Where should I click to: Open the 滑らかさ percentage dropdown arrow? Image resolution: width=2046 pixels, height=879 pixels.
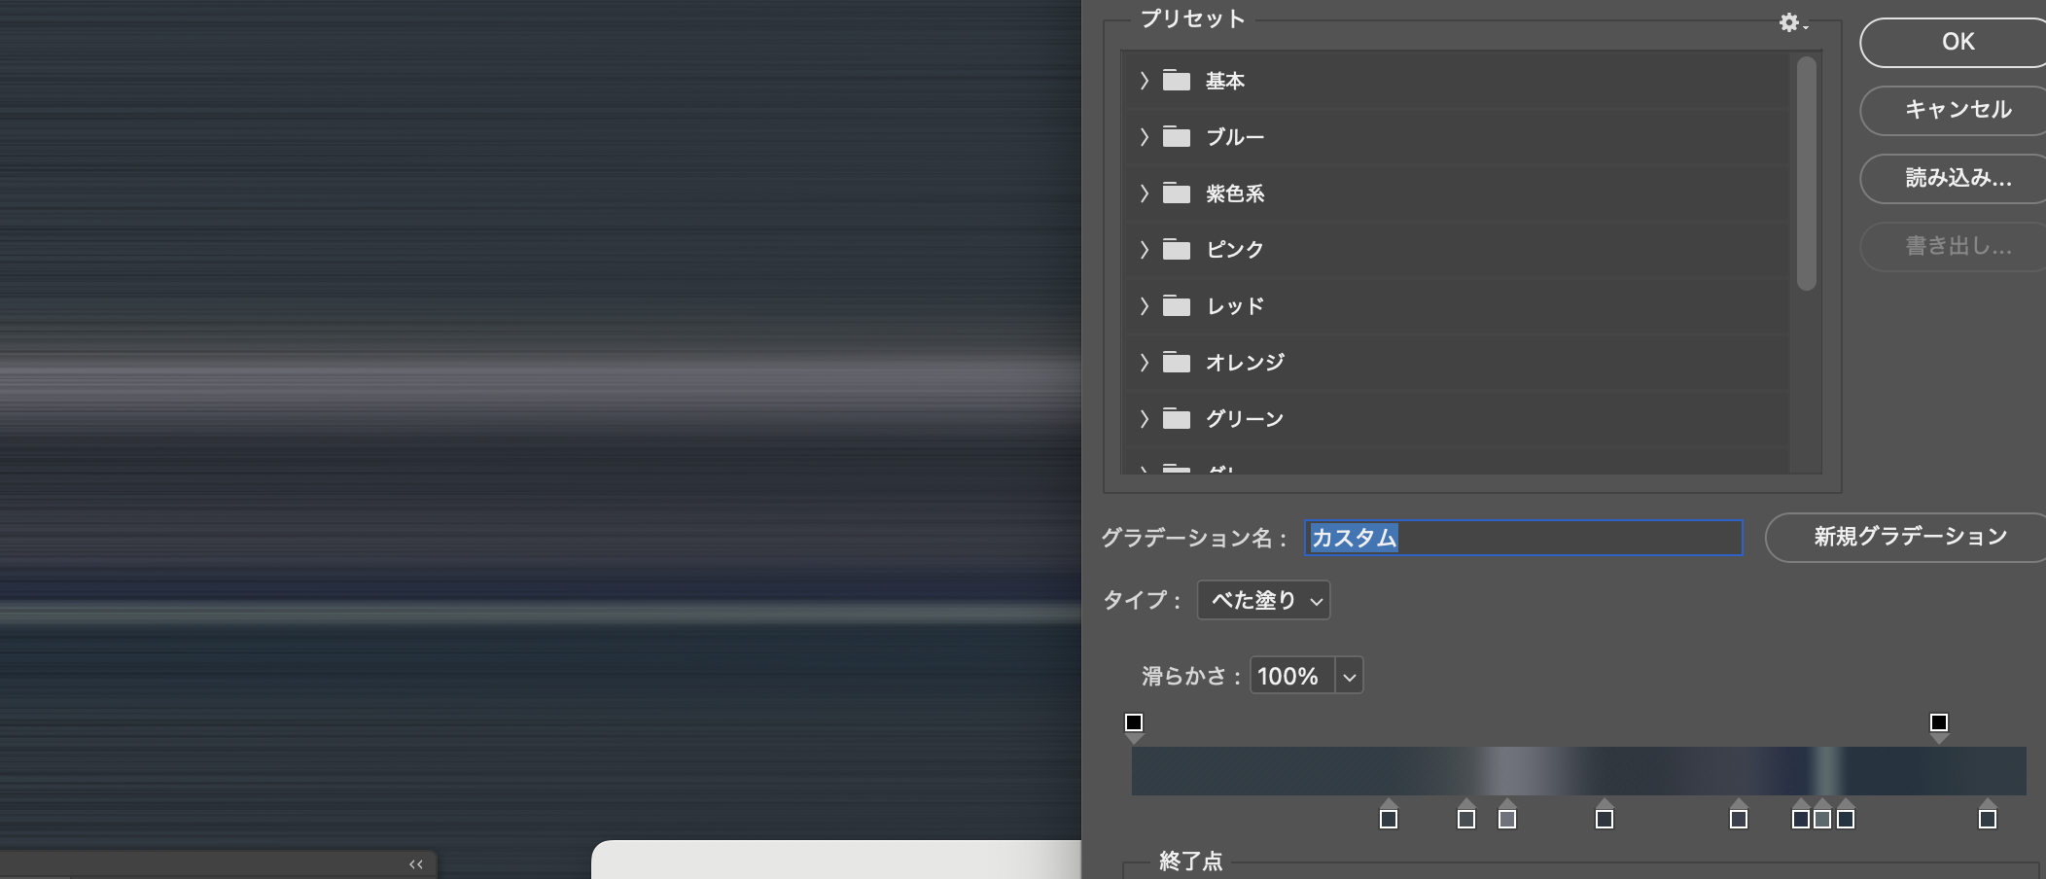click(x=1349, y=677)
